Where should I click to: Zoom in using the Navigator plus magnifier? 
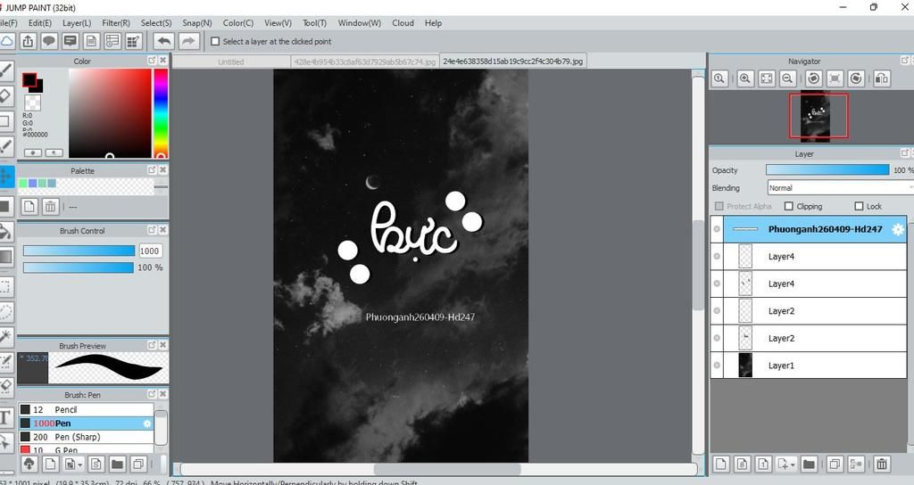point(745,78)
